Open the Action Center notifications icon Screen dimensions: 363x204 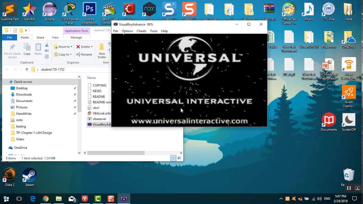[354, 199]
